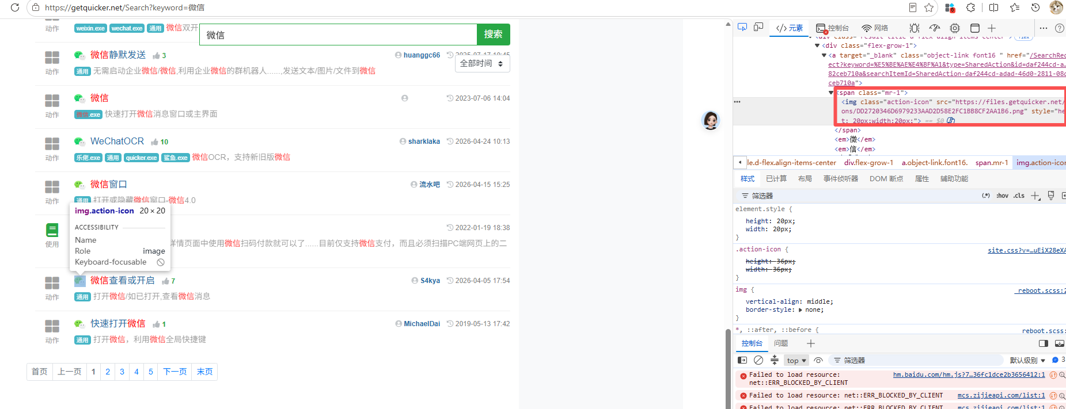Open the 已计算 computed styles tab
The image size is (1066, 409).
(x=776, y=179)
